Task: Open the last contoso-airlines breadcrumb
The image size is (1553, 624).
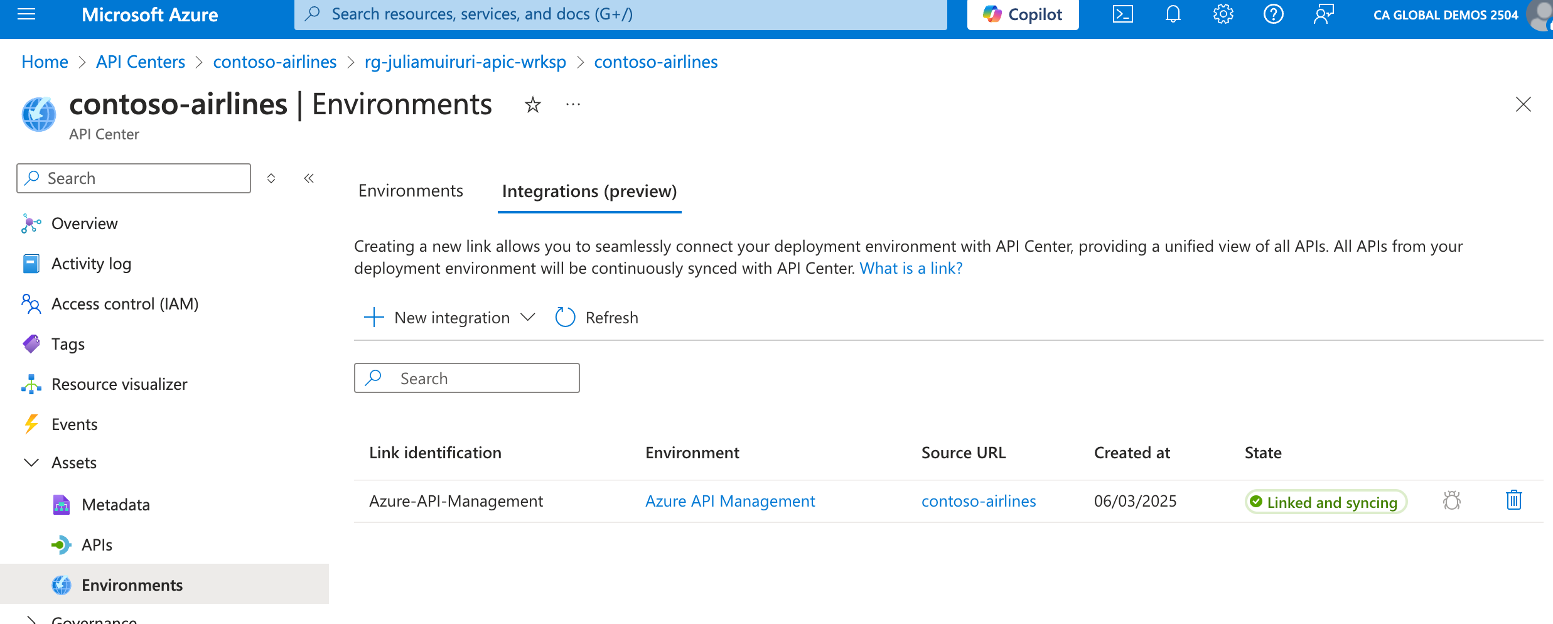Action: 655,62
